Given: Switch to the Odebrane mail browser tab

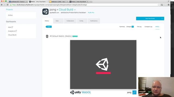Looking at the screenshot, I should click(x=59, y=2).
